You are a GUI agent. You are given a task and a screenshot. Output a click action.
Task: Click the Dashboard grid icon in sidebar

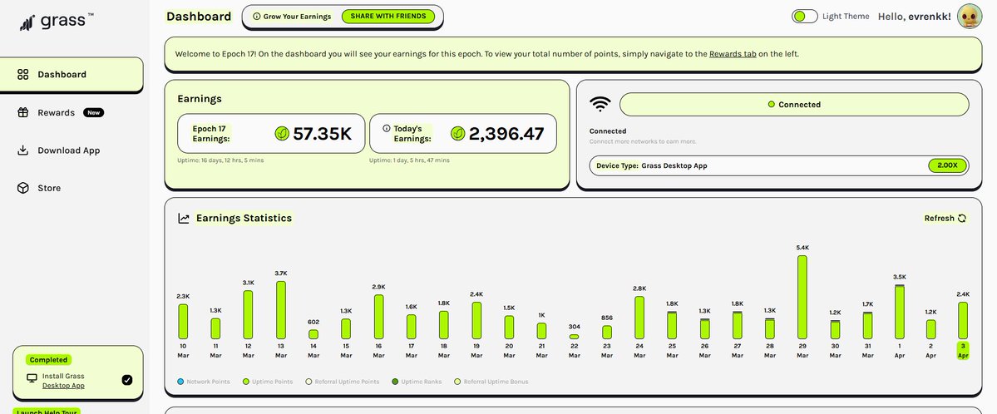pyautogui.click(x=23, y=75)
